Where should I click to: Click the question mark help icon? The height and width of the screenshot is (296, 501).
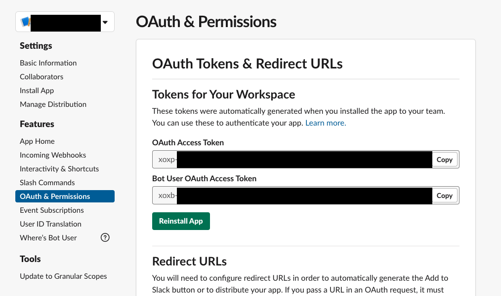click(x=105, y=238)
